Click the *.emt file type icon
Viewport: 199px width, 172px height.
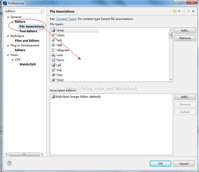(53, 55)
